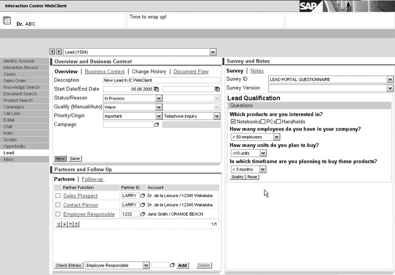Open Knowledge Search in navigation
395x275 pixels.
[24, 87]
